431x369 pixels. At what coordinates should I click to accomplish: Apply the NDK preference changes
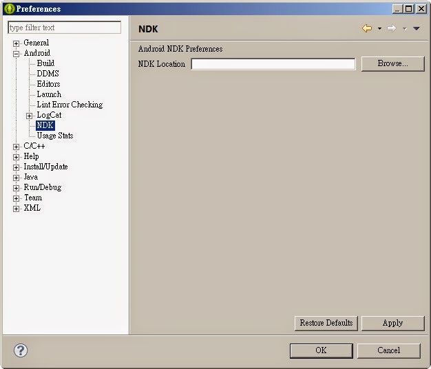tap(393, 323)
